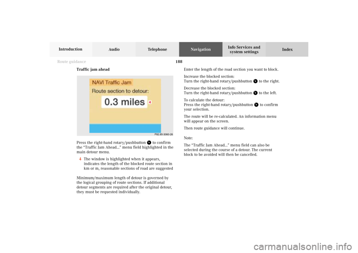Select the Navigation tab
The image size is (358, 253).
pyautogui.click(x=201, y=49)
